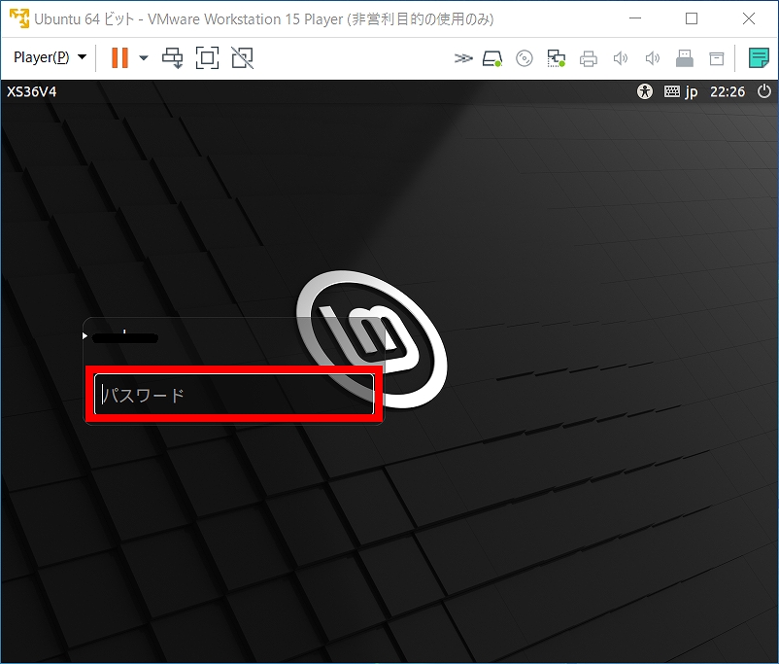Expand the power options dropdown arrow
Image resolution: width=779 pixels, height=664 pixels.
144,57
